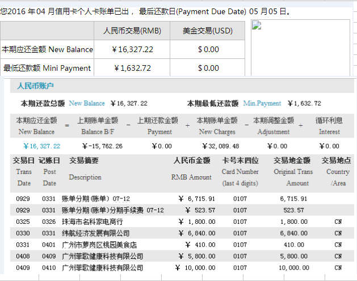Click the 人民币交易(RMB) column header
357x281 pixels.
[132, 31]
